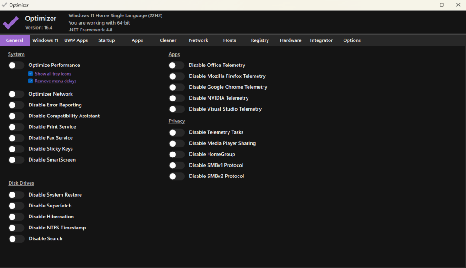
Task: Go to the Hosts tab
Action: coord(229,40)
